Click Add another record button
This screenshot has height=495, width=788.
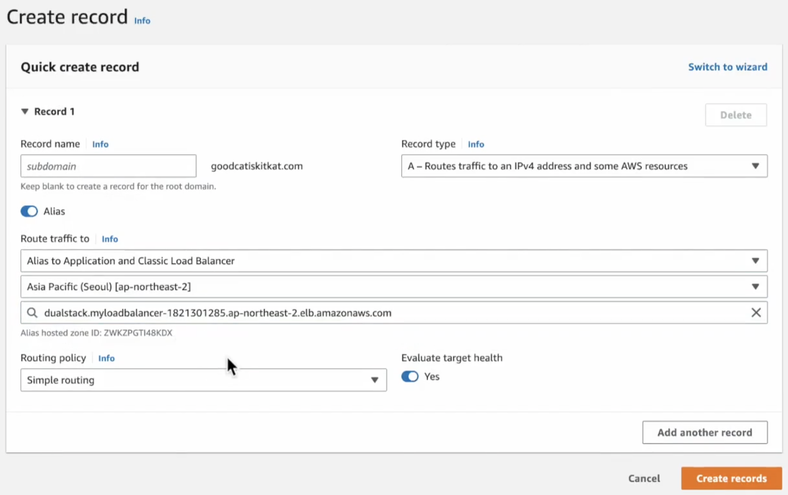tap(704, 432)
